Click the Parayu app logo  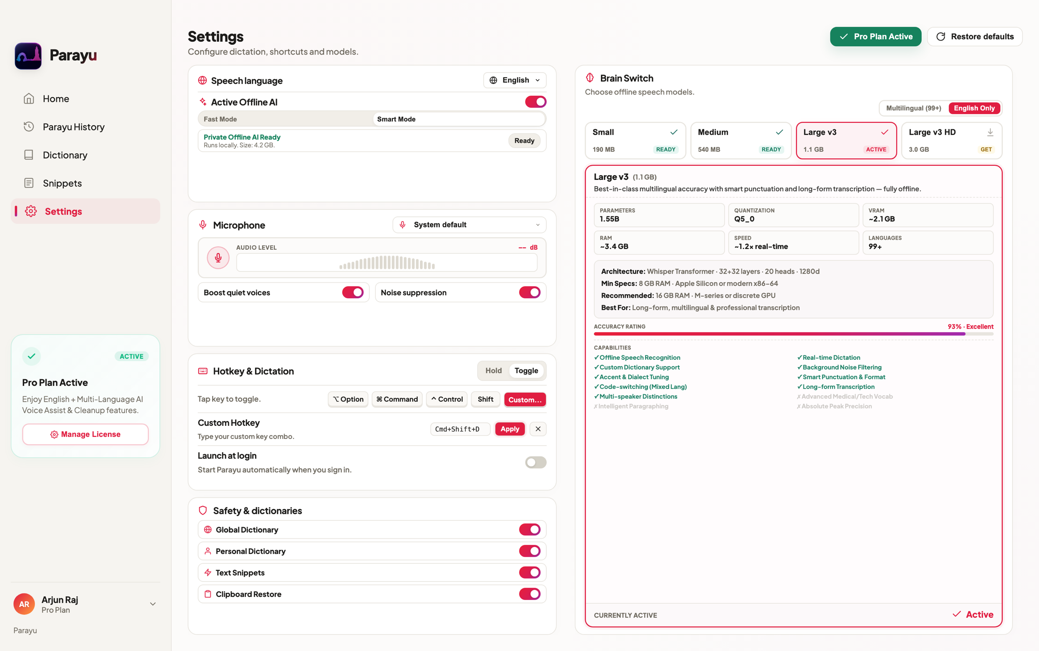point(28,56)
